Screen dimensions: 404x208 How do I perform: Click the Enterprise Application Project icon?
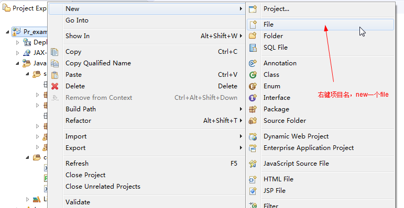point(253,148)
